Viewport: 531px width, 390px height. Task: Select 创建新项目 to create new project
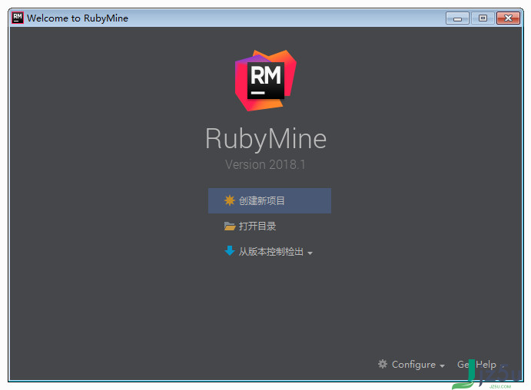(270, 200)
